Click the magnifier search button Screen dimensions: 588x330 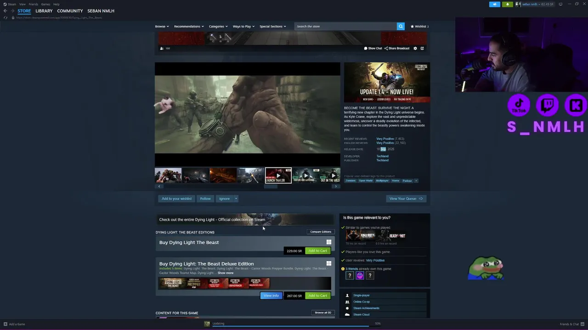click(x=401, y=27)
